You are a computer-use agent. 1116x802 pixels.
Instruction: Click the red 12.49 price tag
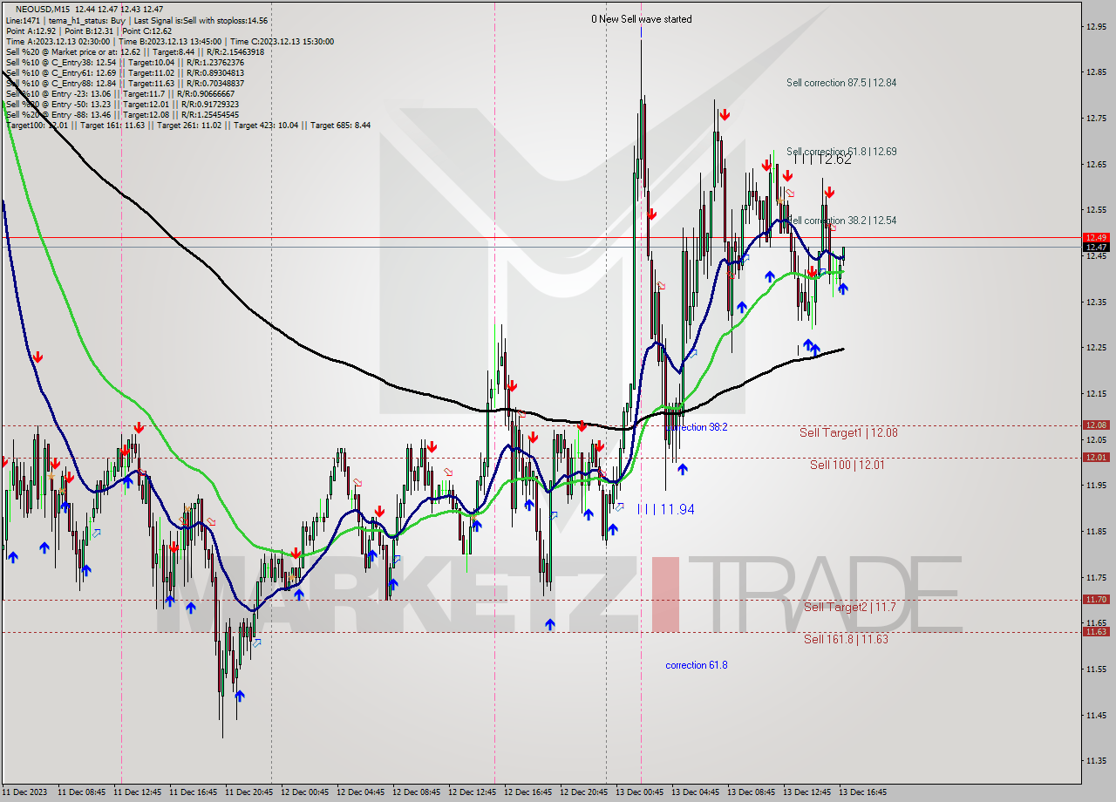pos(1096,237)
